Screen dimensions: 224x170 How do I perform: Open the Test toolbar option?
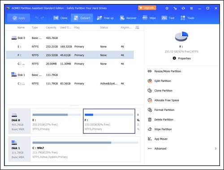(168, 18)
